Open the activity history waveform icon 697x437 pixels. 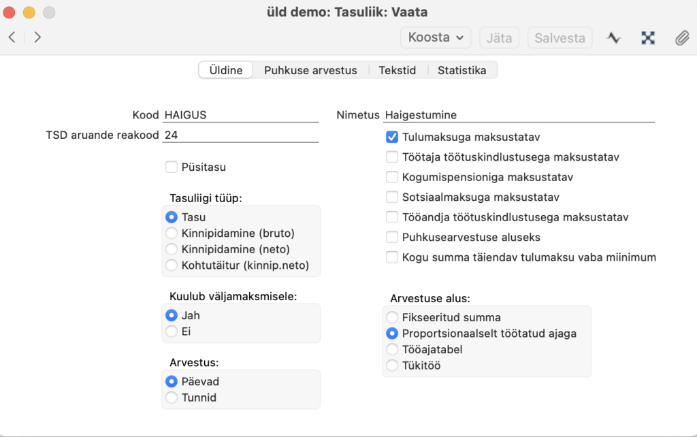pos(614,38)
